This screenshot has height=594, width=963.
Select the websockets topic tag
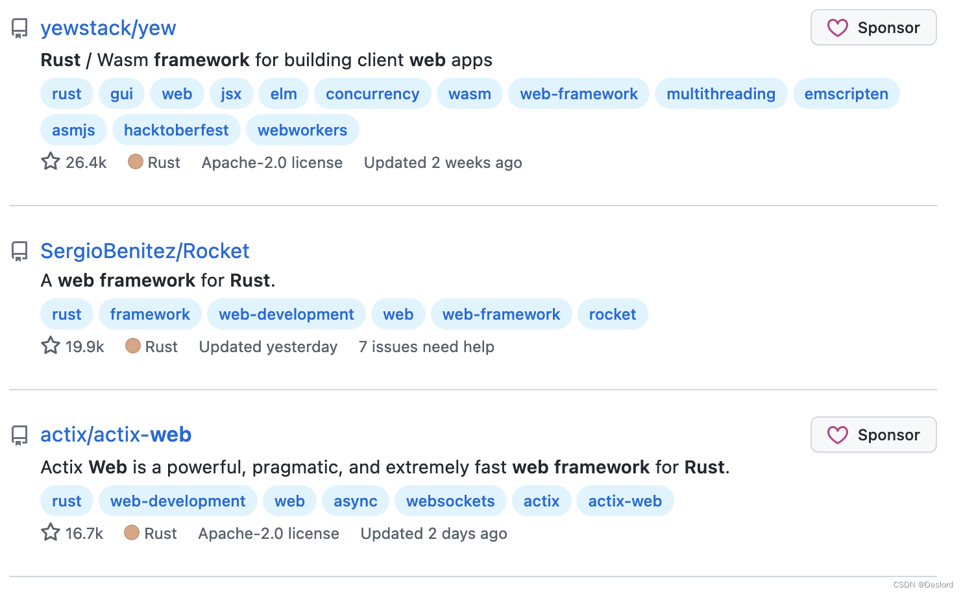450,501
